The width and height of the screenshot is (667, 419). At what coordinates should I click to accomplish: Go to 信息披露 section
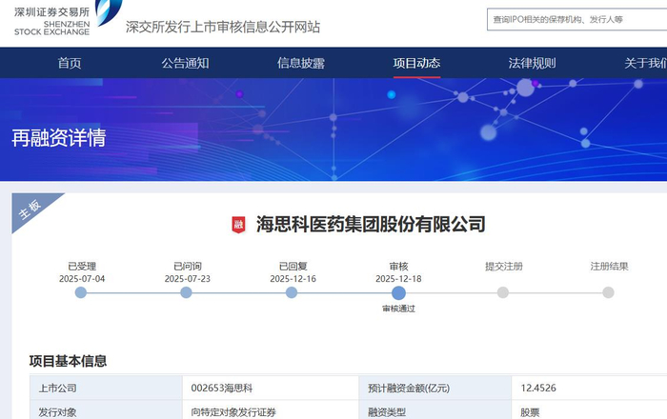pyautogui.click(x=301, y=63)
